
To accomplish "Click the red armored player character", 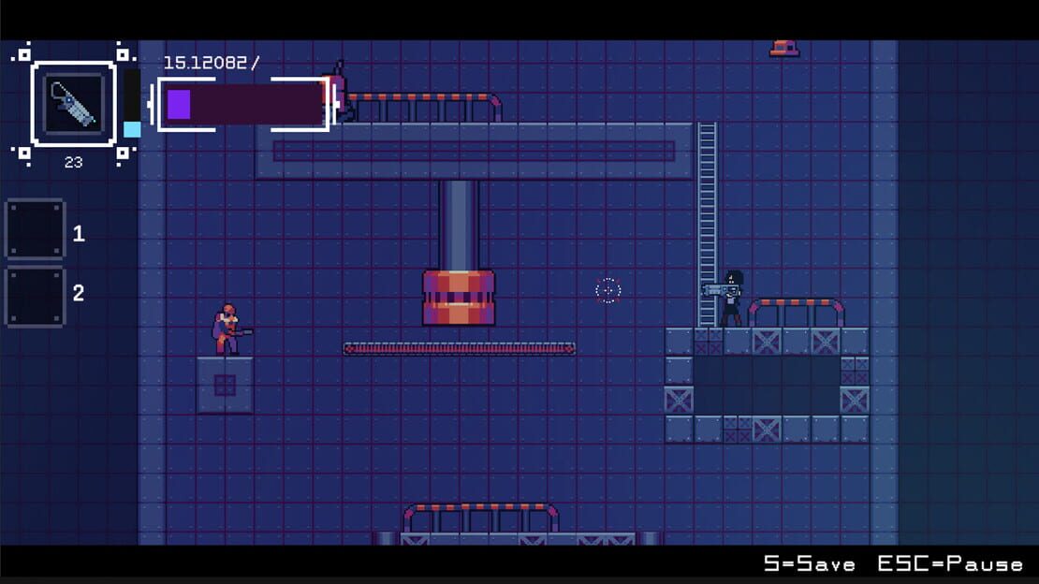I will (229, 330).
